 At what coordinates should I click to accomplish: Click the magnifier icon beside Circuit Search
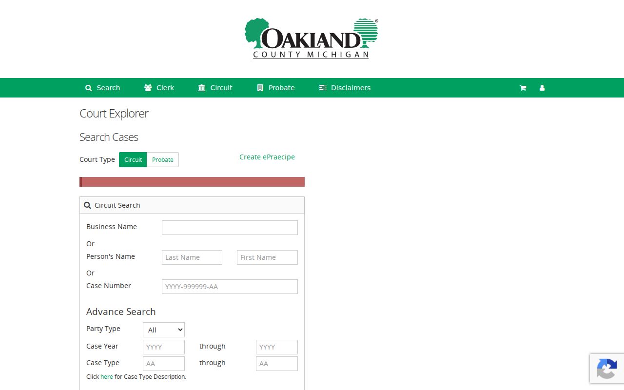pos(88,205)
